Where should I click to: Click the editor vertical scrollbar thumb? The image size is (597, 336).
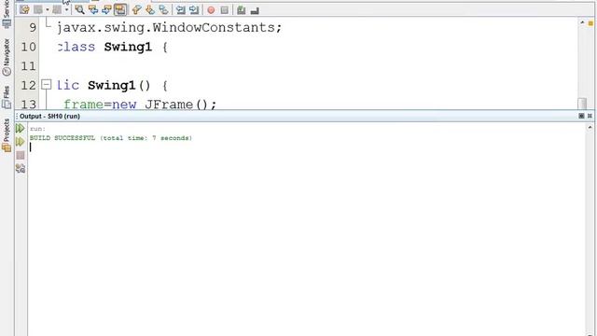tap(582, 104)
